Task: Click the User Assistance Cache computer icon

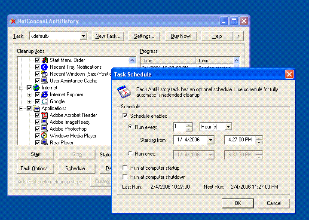Action: (x=44, y=81)
